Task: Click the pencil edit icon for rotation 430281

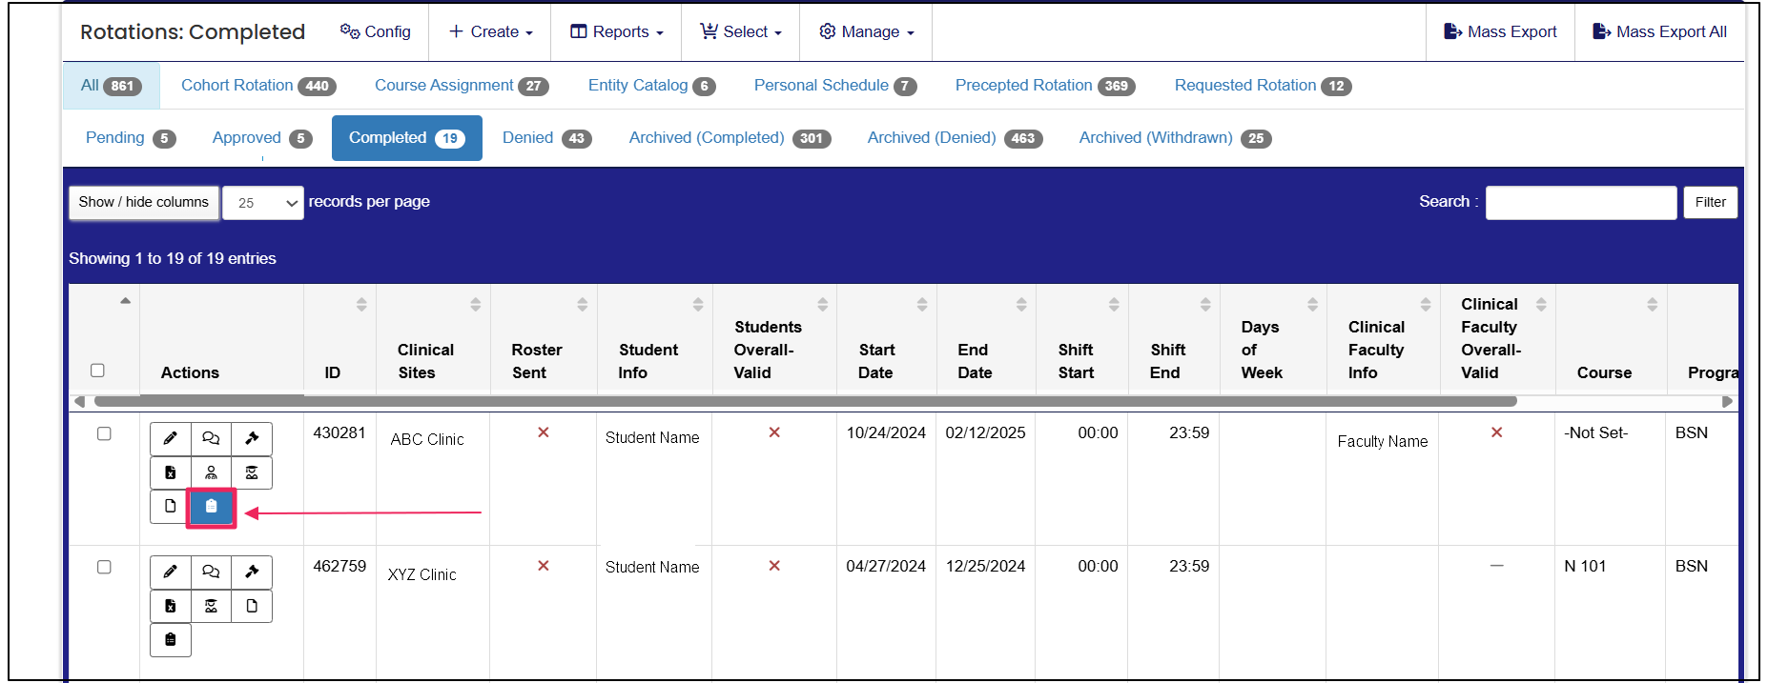Action: pyautogui.click(x=171, y=438)
